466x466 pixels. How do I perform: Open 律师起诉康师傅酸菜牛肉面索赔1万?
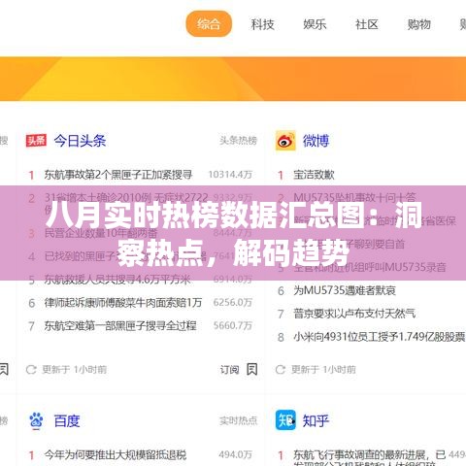point(123,303)
